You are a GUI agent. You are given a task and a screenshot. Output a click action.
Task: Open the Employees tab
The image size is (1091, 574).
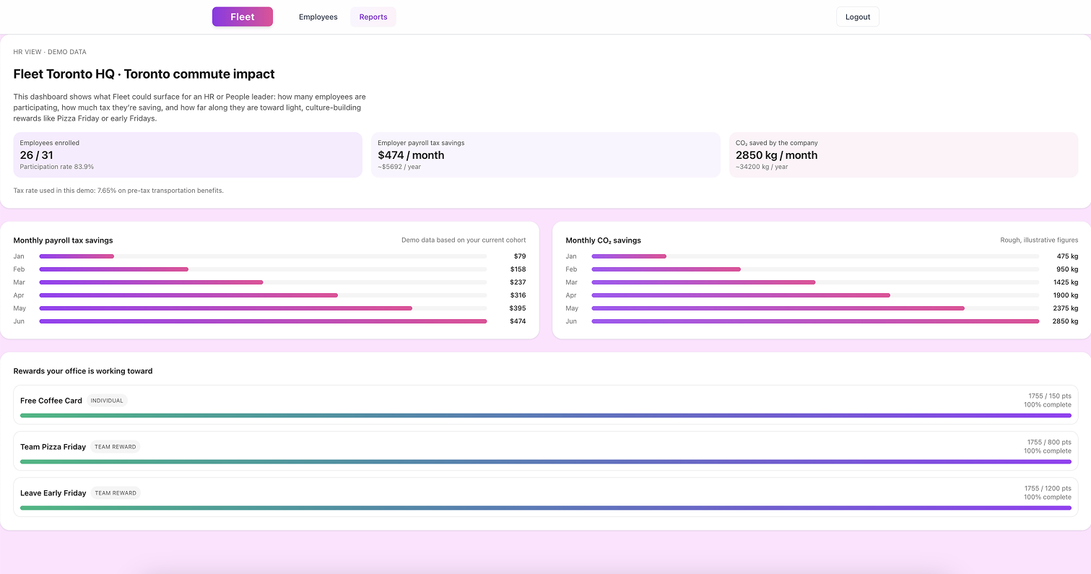(318, 17)
